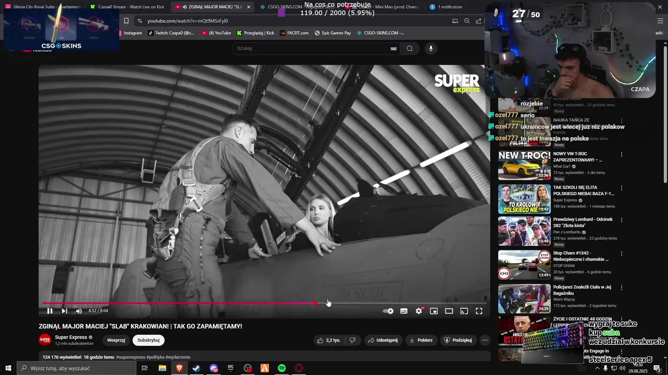The height and width of the screenshot is (375, 668).
Task: Switch to Czapa0 Stream Kick tab
Action: 127,7
